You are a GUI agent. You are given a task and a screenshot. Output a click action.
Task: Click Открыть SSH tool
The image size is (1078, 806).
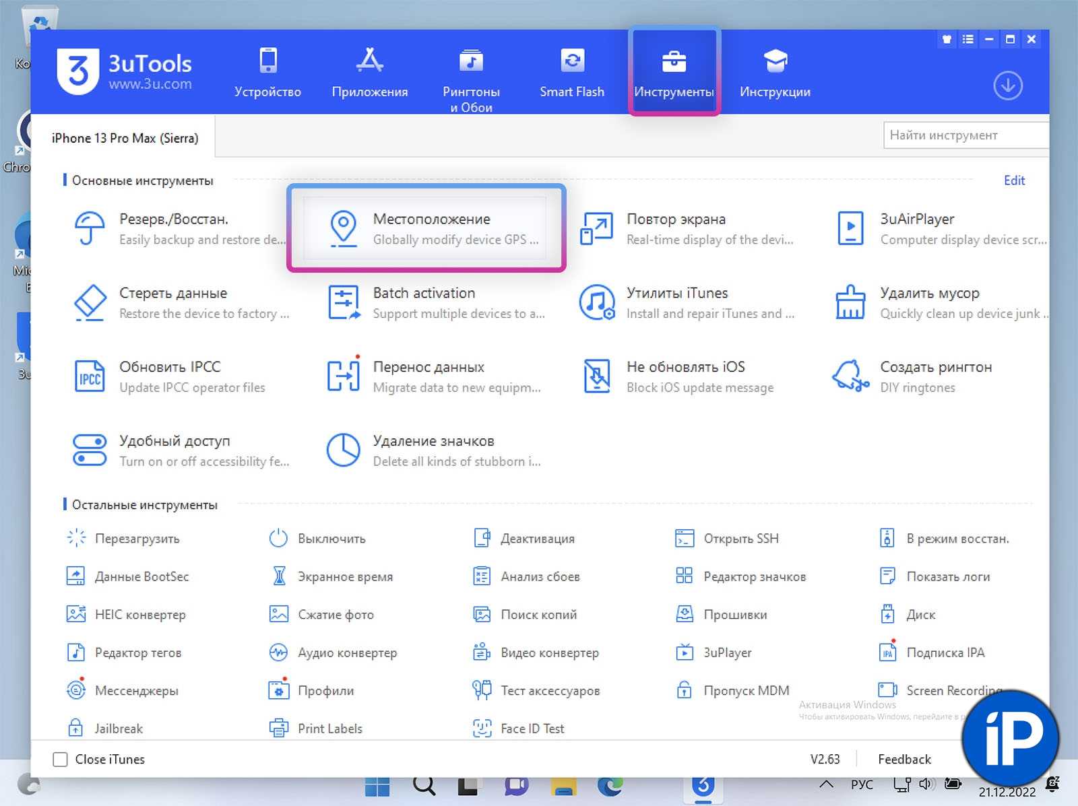coord(726,538)
